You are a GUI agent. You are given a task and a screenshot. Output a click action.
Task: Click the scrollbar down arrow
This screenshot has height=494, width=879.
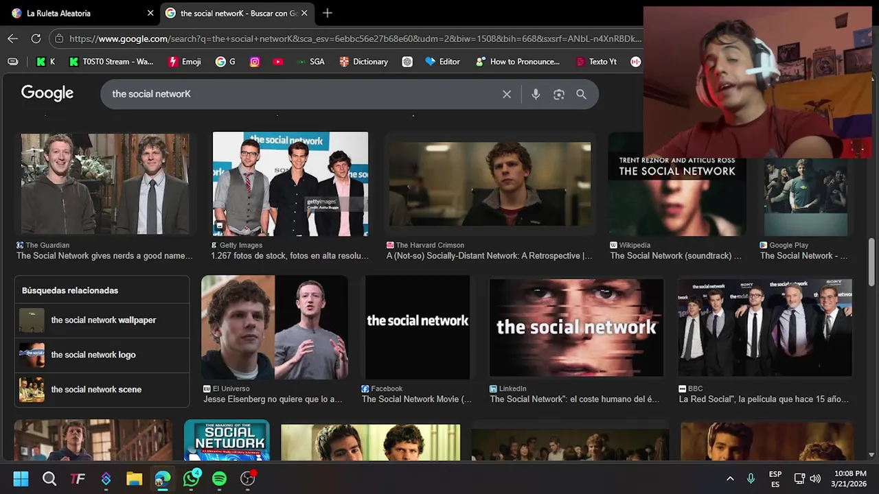(x=871, y=454)
